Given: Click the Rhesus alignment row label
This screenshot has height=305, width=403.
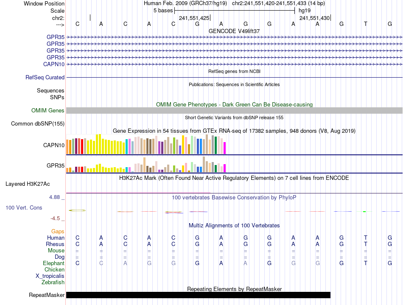Looking at the screenshot, I should pos(55,244).
